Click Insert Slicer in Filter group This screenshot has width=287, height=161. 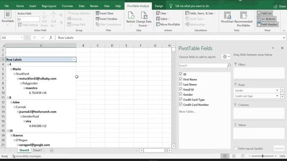point(104,13)
